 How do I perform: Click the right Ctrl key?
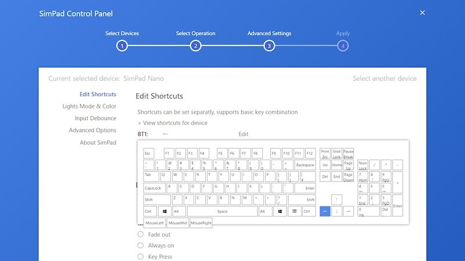point(309,211)
